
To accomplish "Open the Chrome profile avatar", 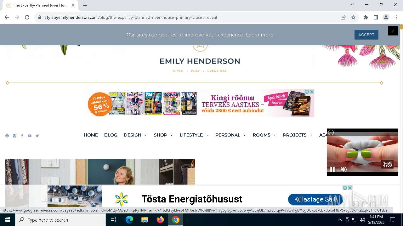I will coord(386,17).
